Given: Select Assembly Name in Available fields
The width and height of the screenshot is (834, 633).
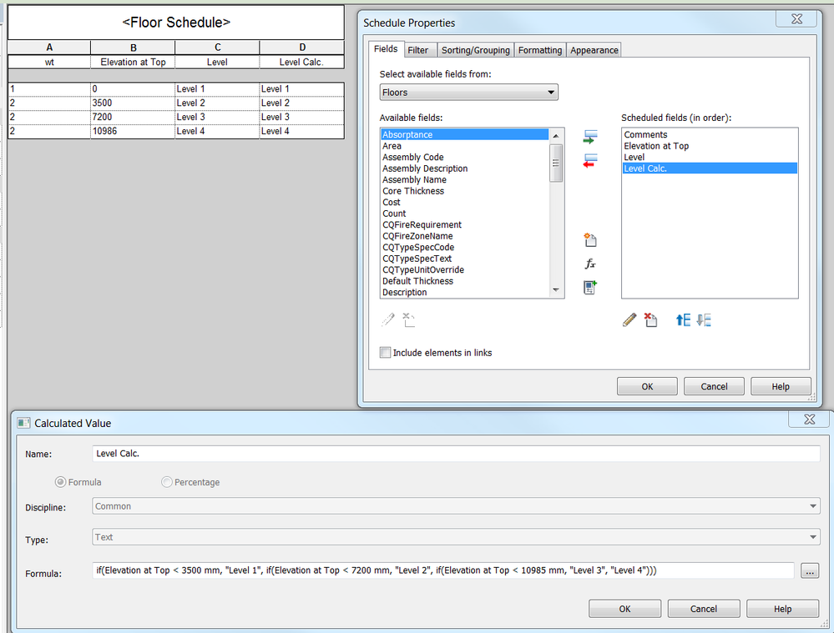Looking at the screenshot, I should 465,179.
